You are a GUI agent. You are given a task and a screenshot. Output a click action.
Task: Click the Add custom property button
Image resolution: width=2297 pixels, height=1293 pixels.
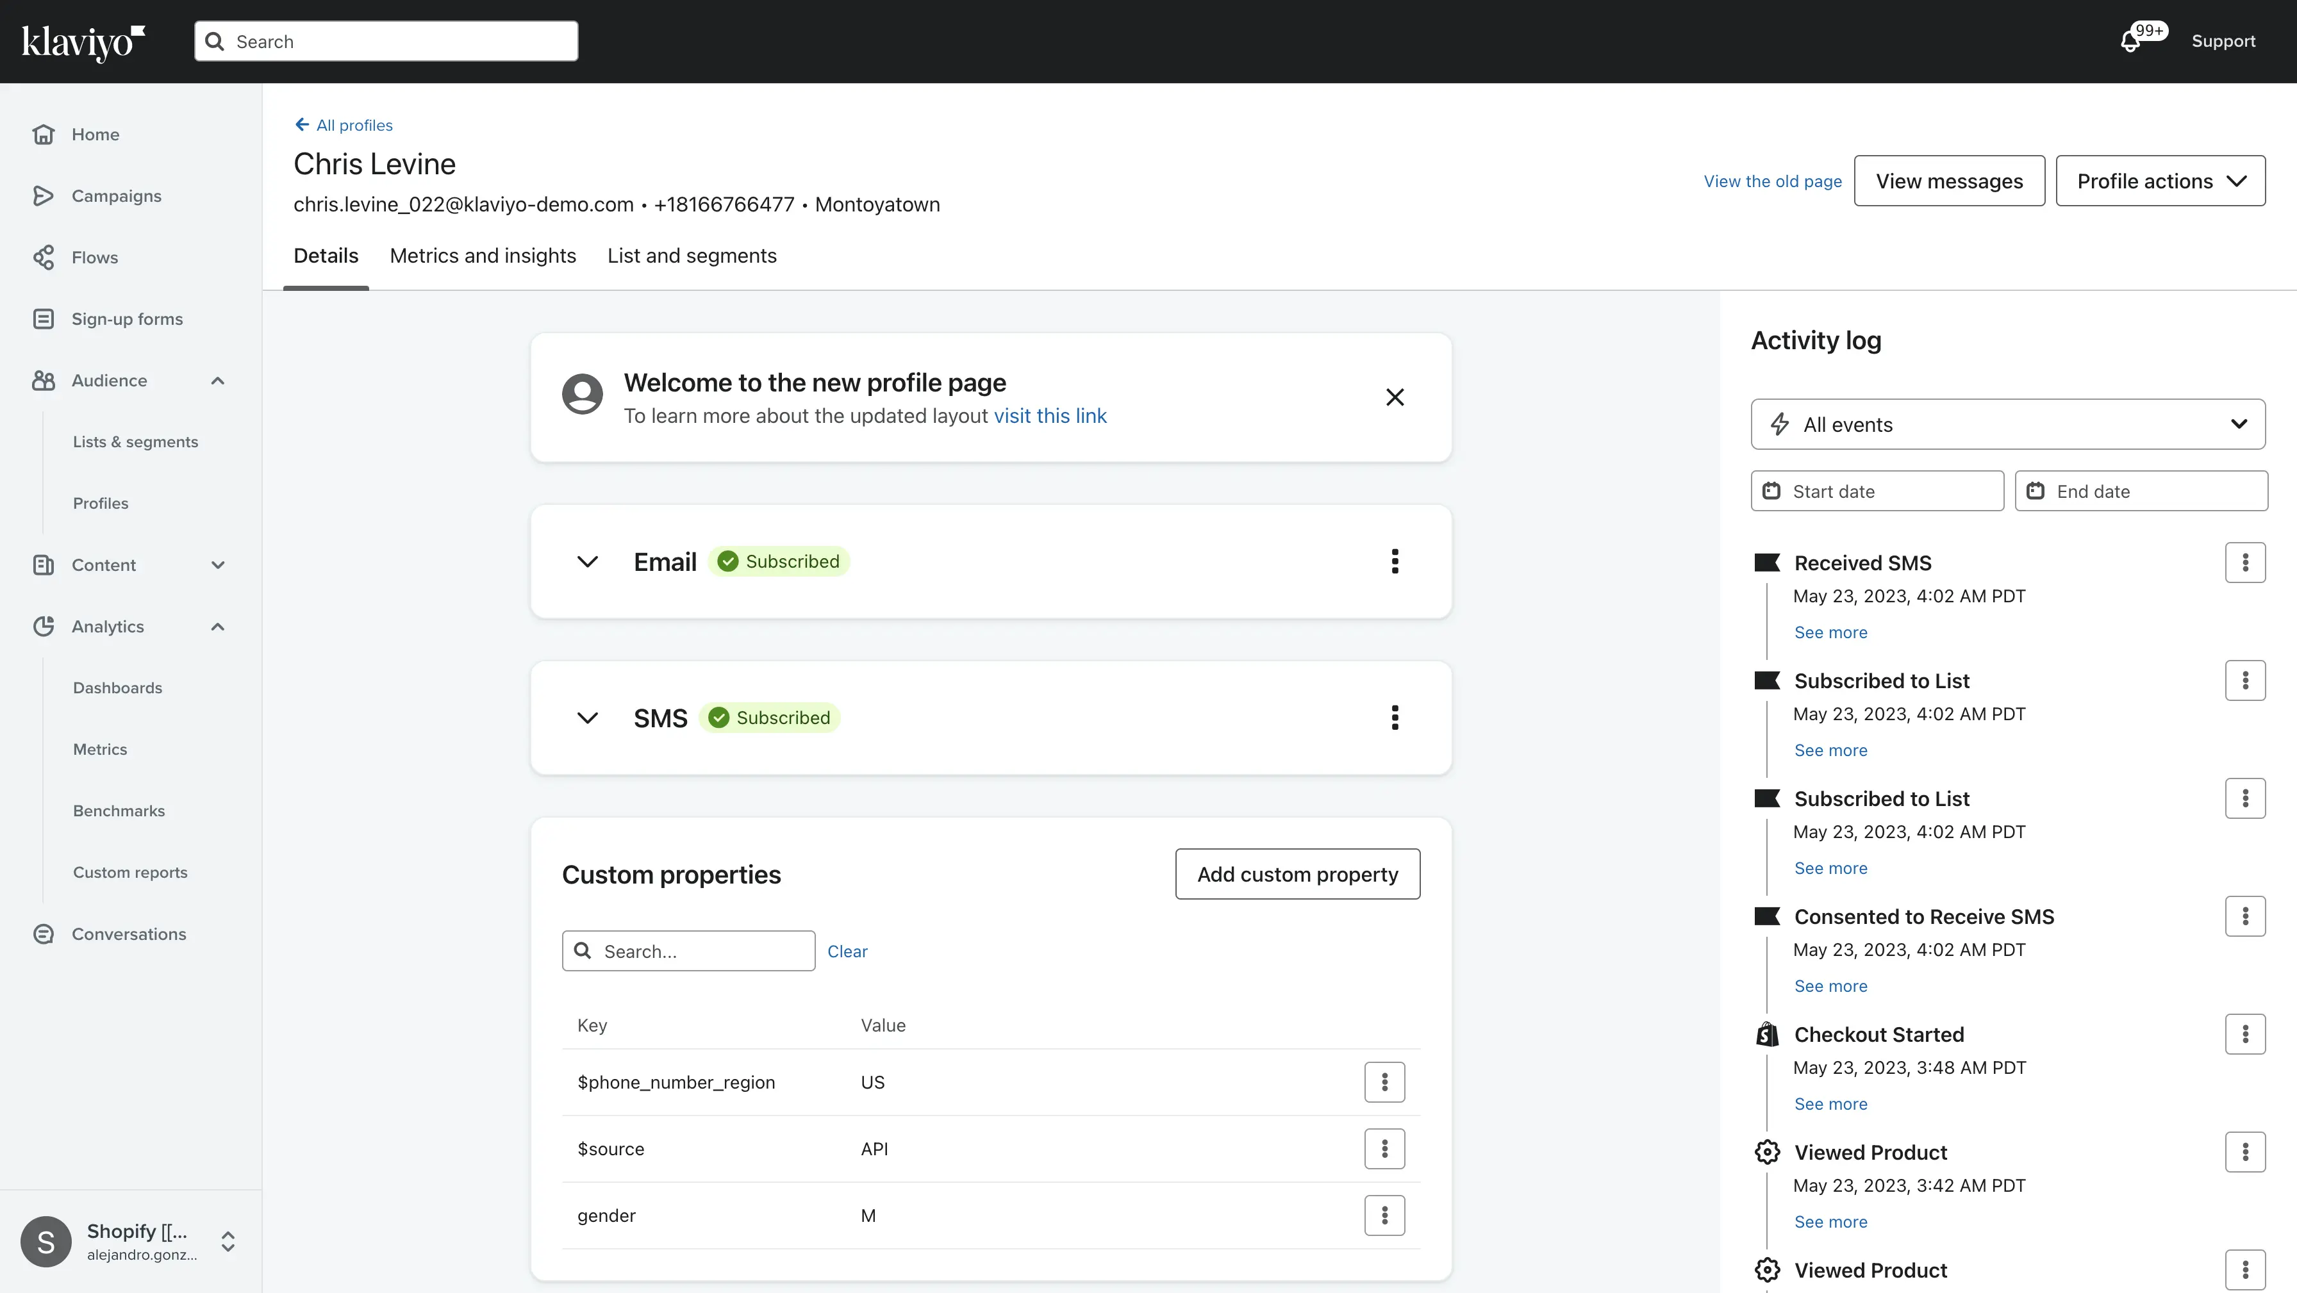[1297, 873]
